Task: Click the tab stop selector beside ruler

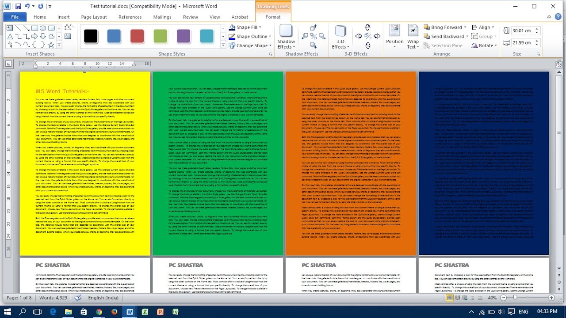Action: click(x=8, y=64)
